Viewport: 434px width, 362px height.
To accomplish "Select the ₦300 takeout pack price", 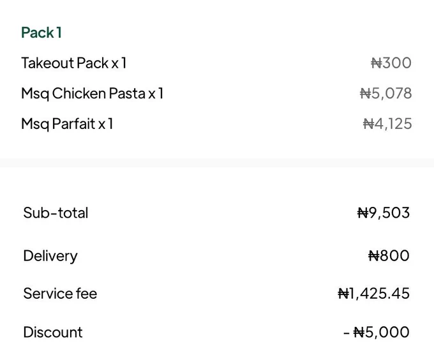I will (391, 63).
